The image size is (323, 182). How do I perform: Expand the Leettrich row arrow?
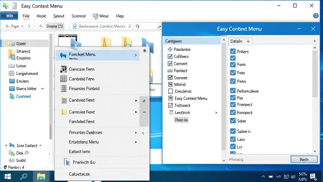[x=216, y=112]
